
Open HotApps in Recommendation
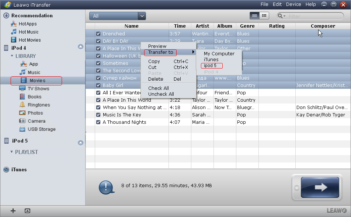pos(24,24)
